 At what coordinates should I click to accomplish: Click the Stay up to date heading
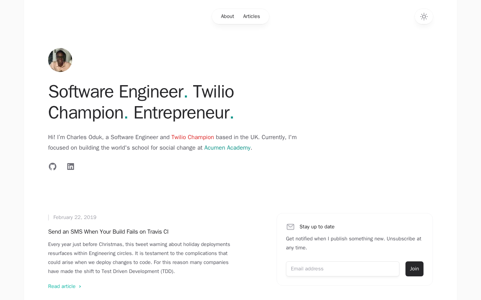click(x=317, y=227)
